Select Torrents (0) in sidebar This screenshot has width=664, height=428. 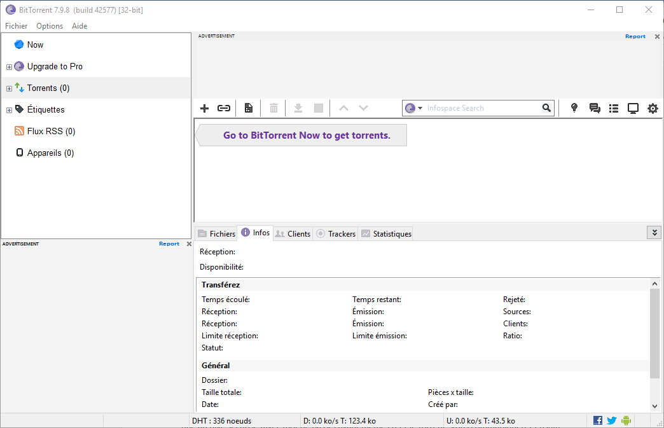[x=96, y=88]
